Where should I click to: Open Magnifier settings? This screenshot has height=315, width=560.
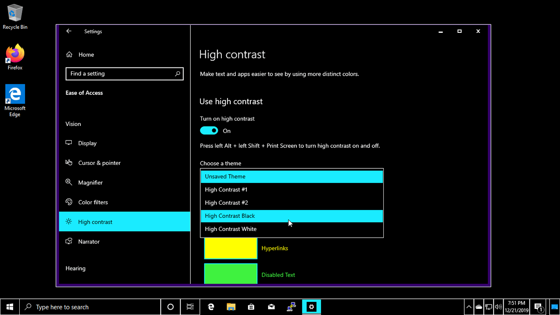tap(125, 182)
